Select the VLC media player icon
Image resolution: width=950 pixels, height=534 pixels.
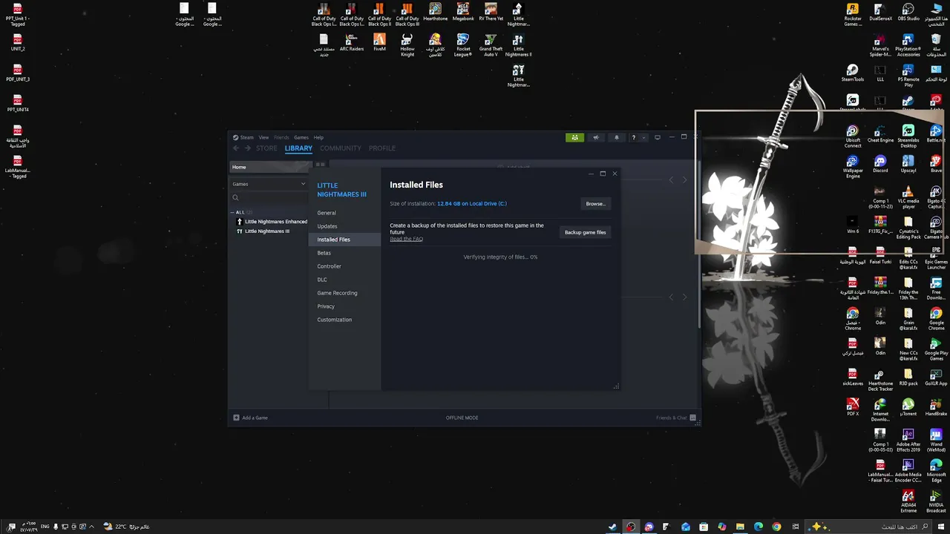tap(908, 198)
